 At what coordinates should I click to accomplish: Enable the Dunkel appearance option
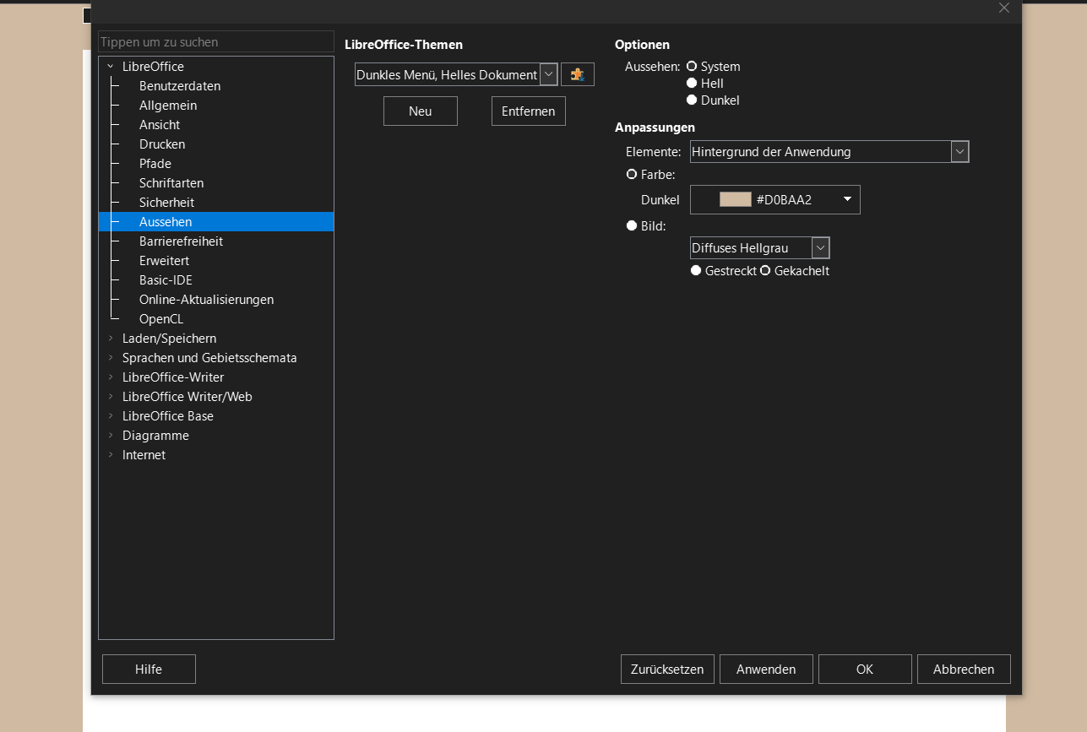(x=691, y=100)
